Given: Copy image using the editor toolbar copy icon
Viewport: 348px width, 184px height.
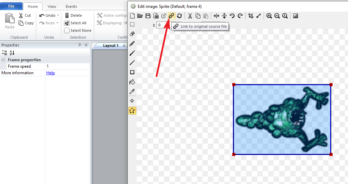Looking at the screenshot, I should point(198,16).
